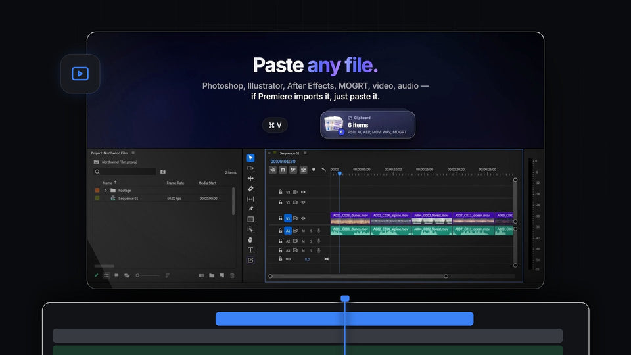631x355 pixels.
Task: Toggle lock on track V3
Action: [280, 192]
